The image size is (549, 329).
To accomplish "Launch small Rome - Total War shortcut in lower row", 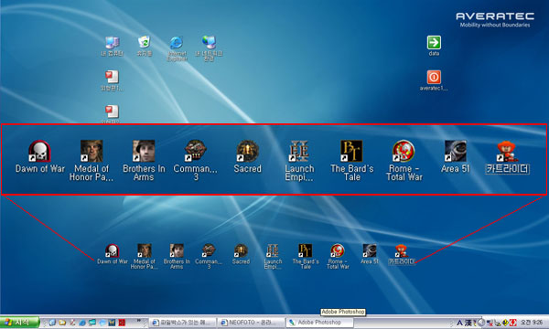I will coord(338,256).
